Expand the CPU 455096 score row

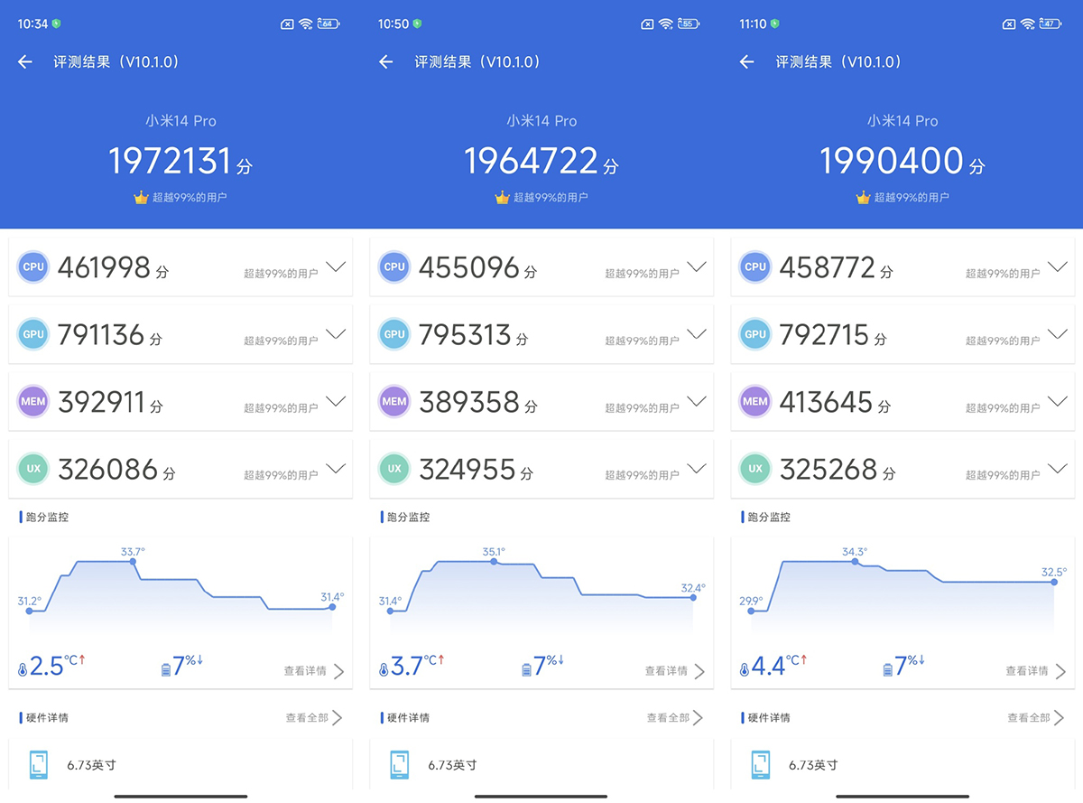[x=697, y=266]
